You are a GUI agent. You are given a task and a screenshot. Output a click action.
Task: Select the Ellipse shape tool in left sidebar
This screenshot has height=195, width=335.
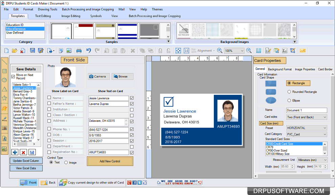tap(4, 80)
